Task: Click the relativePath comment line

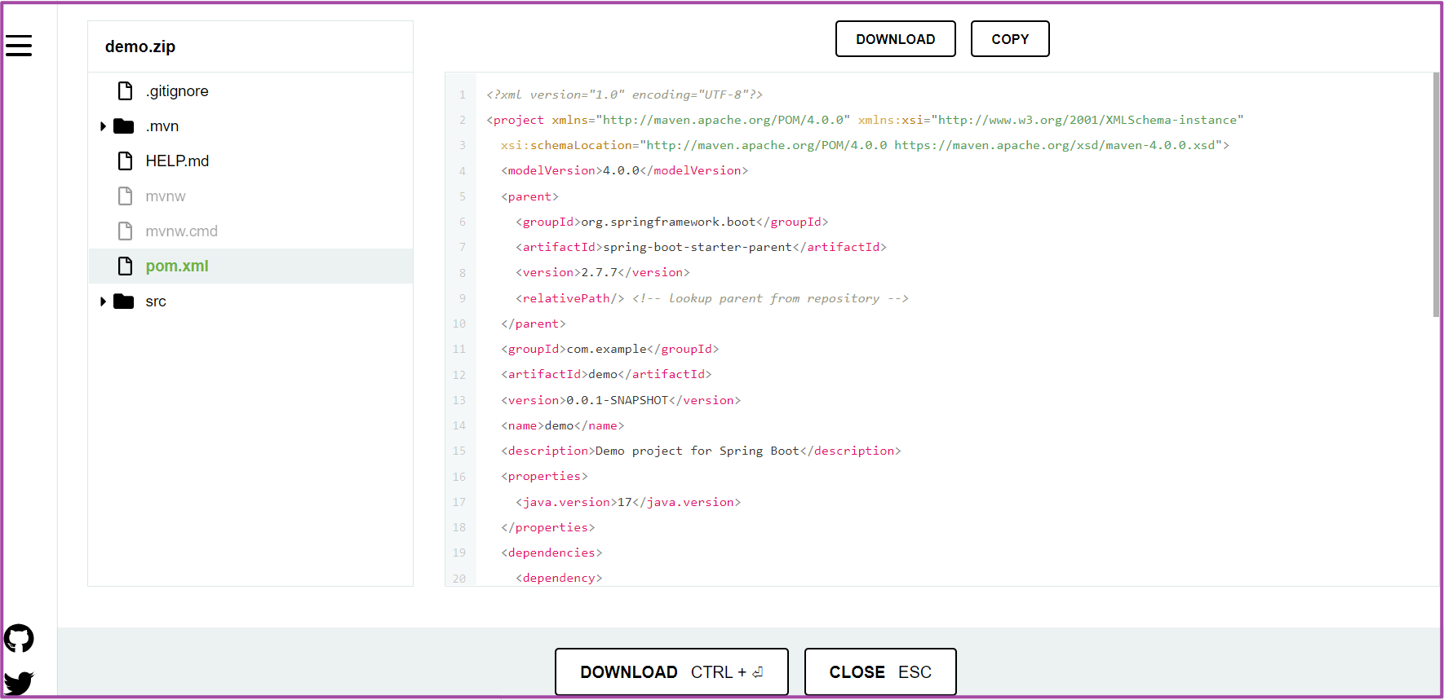Action: pos(712,298)
